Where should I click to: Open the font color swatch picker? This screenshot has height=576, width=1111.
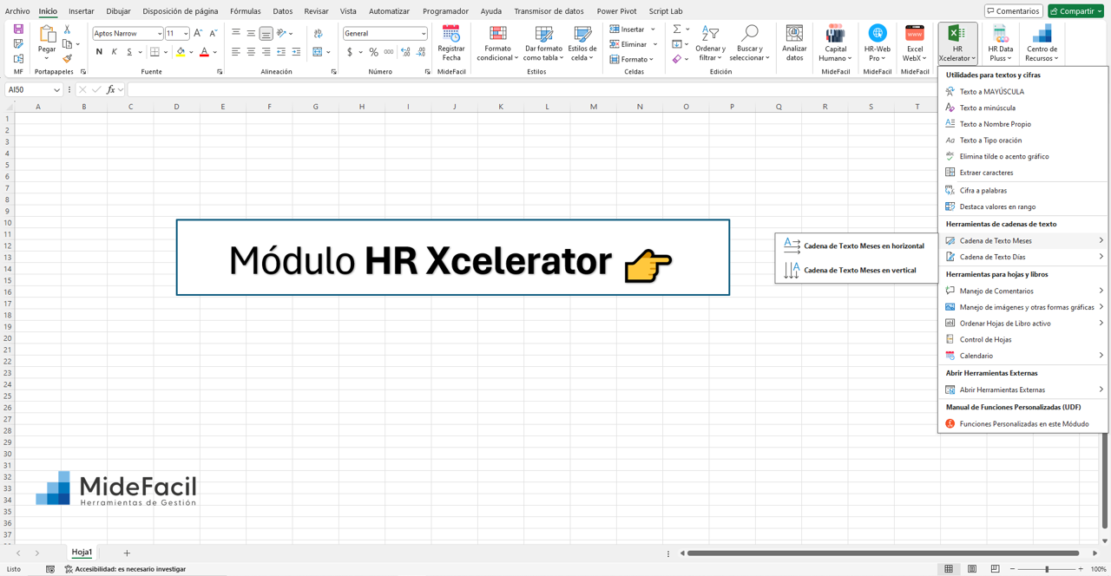pos(215,52)
